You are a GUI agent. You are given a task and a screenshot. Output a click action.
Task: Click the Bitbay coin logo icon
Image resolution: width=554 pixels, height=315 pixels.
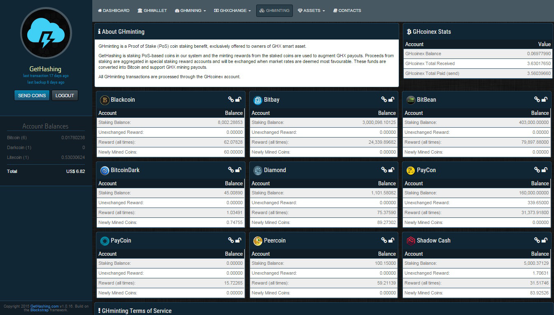tap(257, 100)
